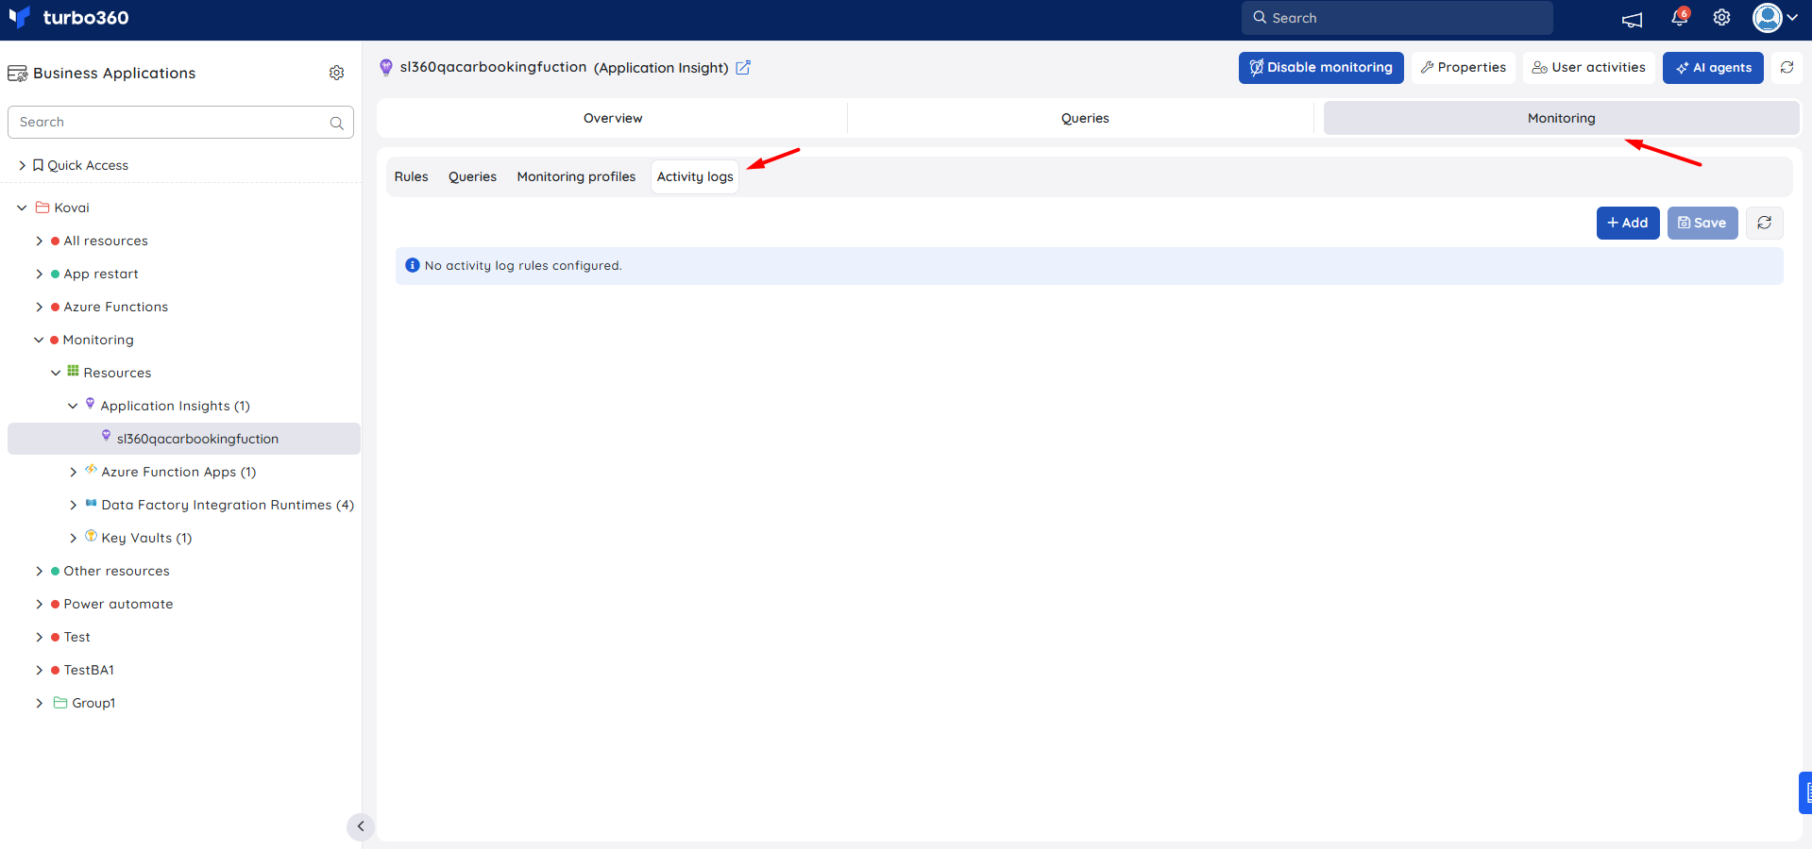Expand Data Factory Integration Runtimes (4) node

(x=74, y=506)
